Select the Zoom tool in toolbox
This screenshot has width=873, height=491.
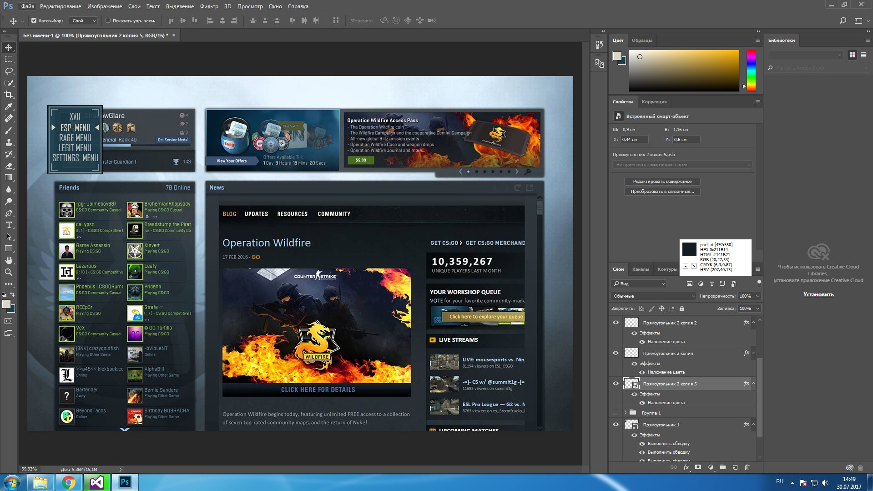tap(9, 272)
